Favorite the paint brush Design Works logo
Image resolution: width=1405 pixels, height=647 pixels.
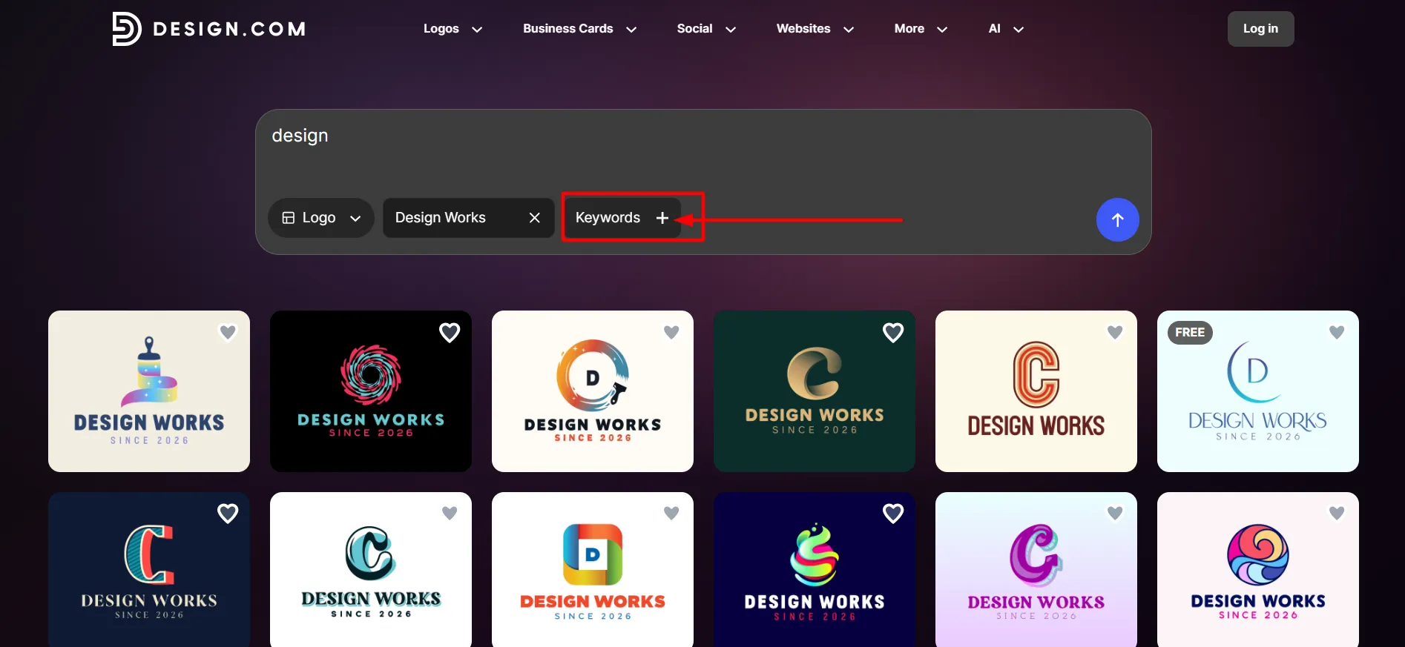[x=228, y=332]
